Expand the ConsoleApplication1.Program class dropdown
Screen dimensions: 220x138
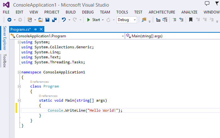pyautogui.click(x=123, y=36)
